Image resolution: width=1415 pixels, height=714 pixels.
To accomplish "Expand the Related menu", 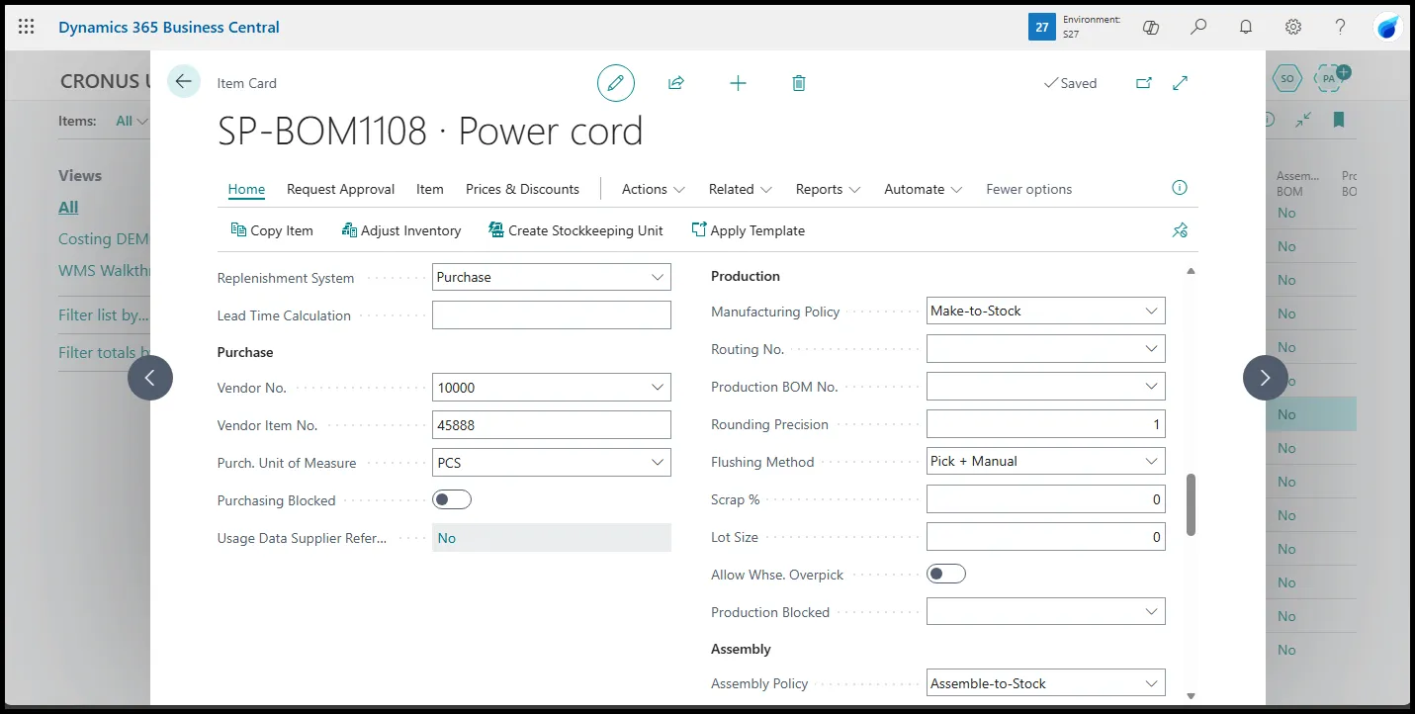I will 741,189.
